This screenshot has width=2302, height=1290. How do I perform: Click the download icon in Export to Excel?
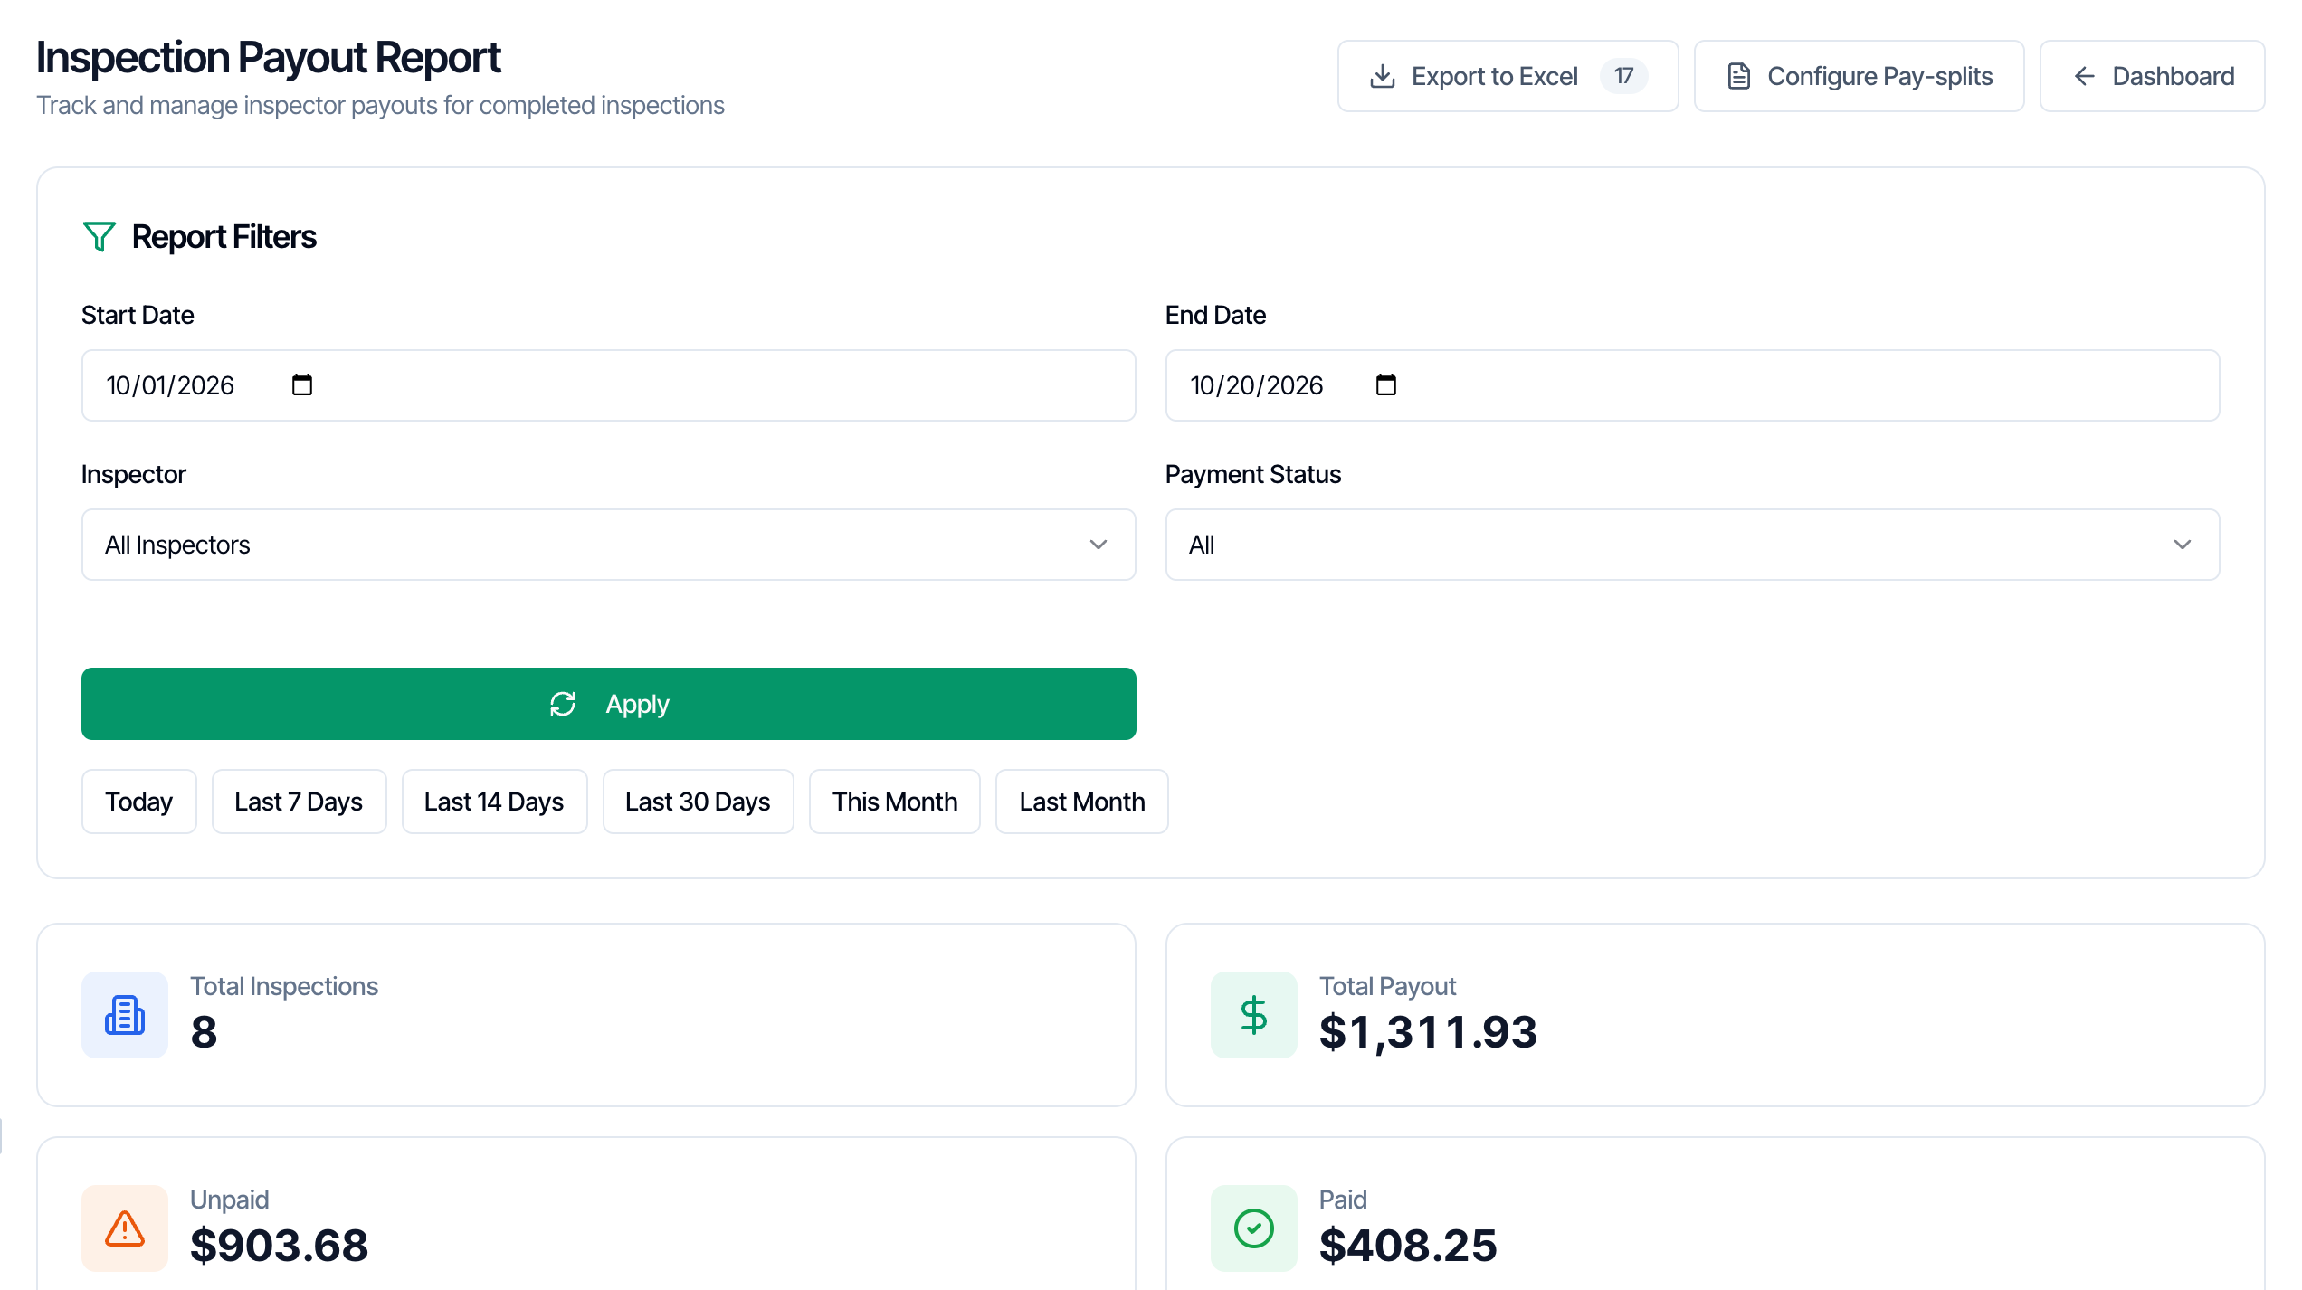[x=1382, y=76]
